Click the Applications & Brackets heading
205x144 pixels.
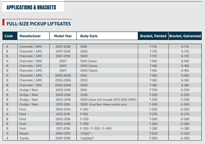31,7
